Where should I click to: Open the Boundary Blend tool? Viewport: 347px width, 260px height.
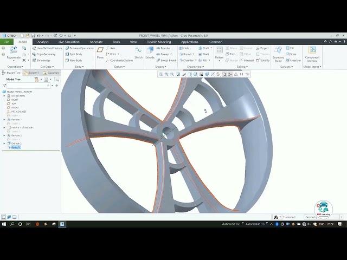278,54
